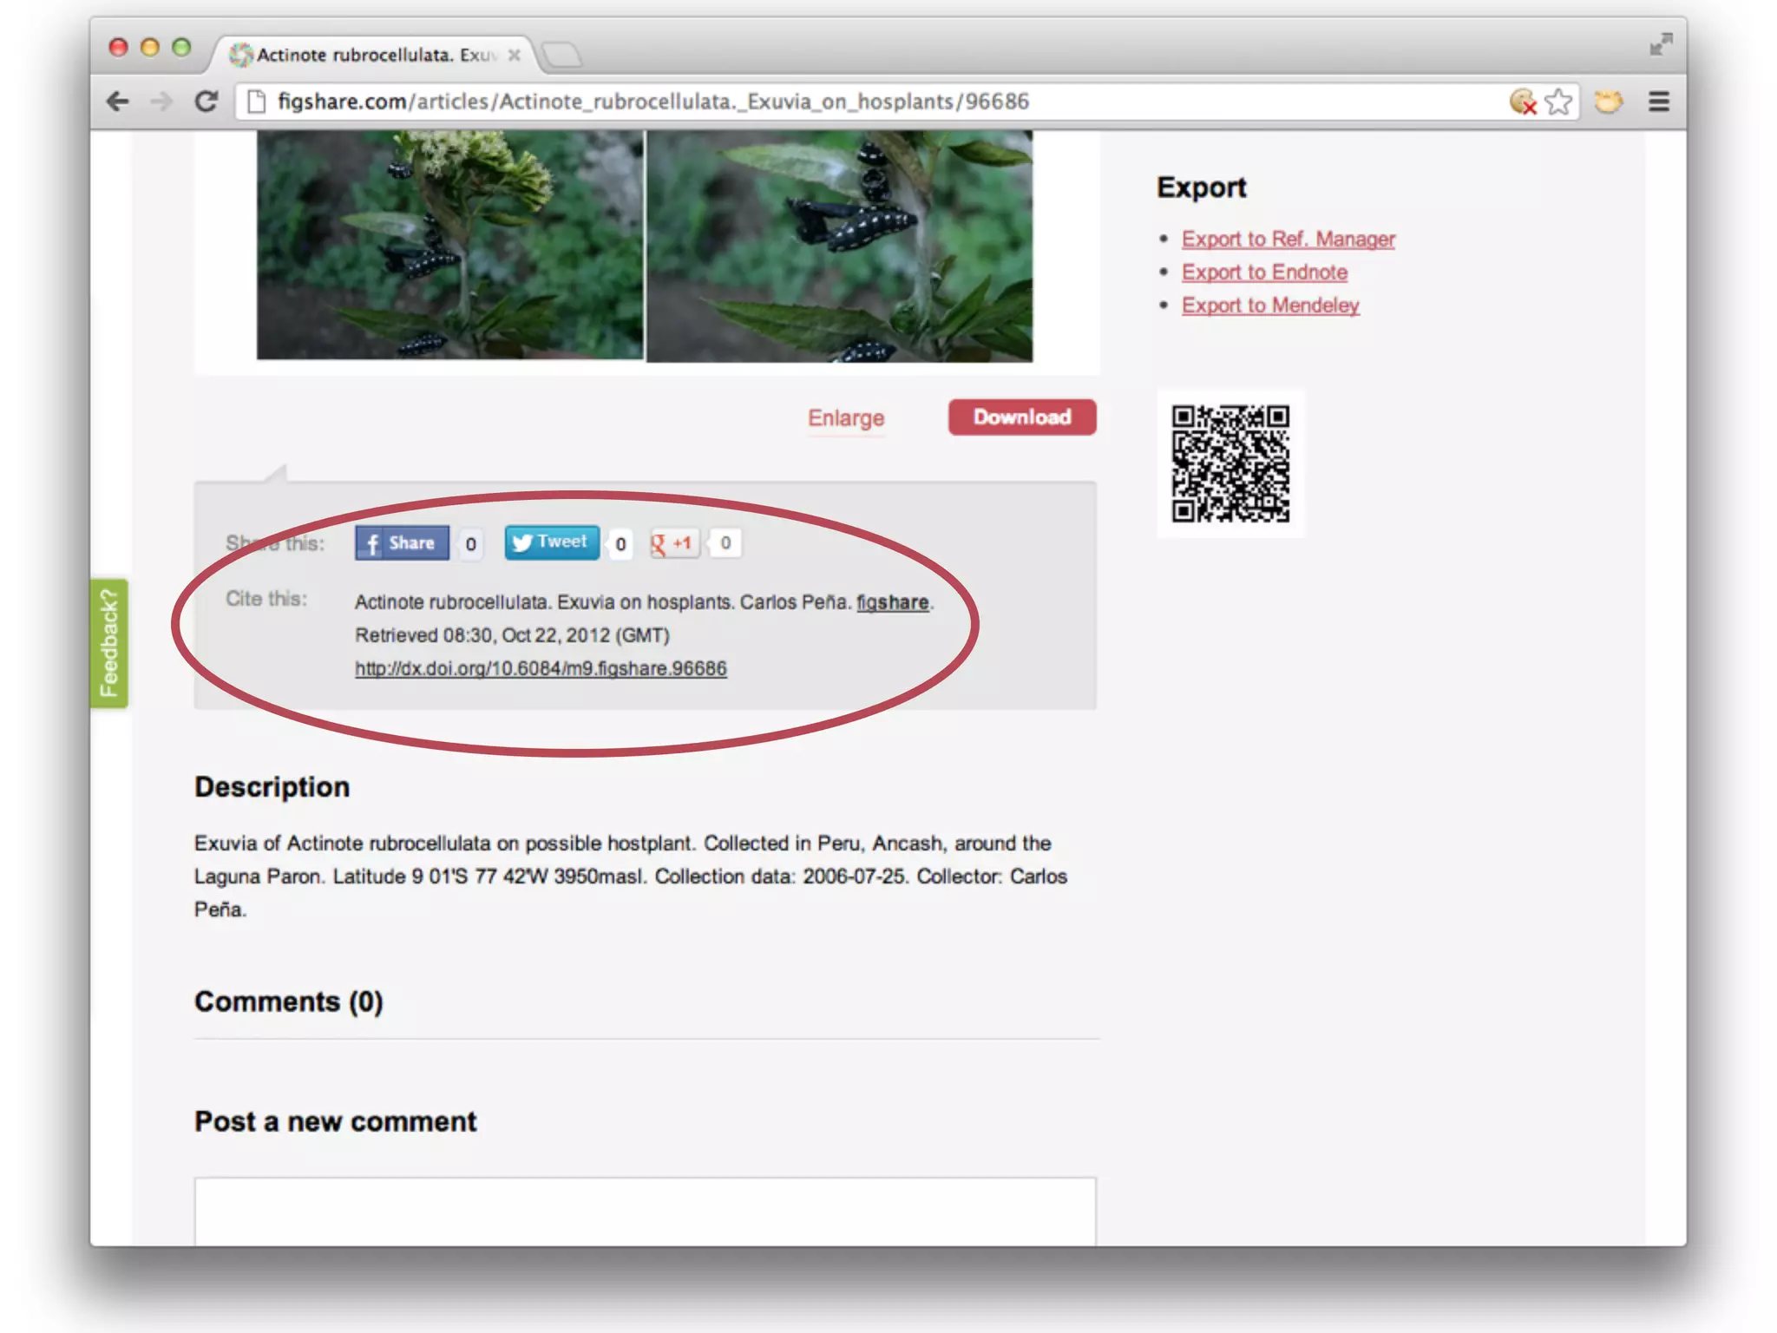Click in the new comment text box
The height and width of the screenshot is (1333, 1777).
pos(645,1211)
